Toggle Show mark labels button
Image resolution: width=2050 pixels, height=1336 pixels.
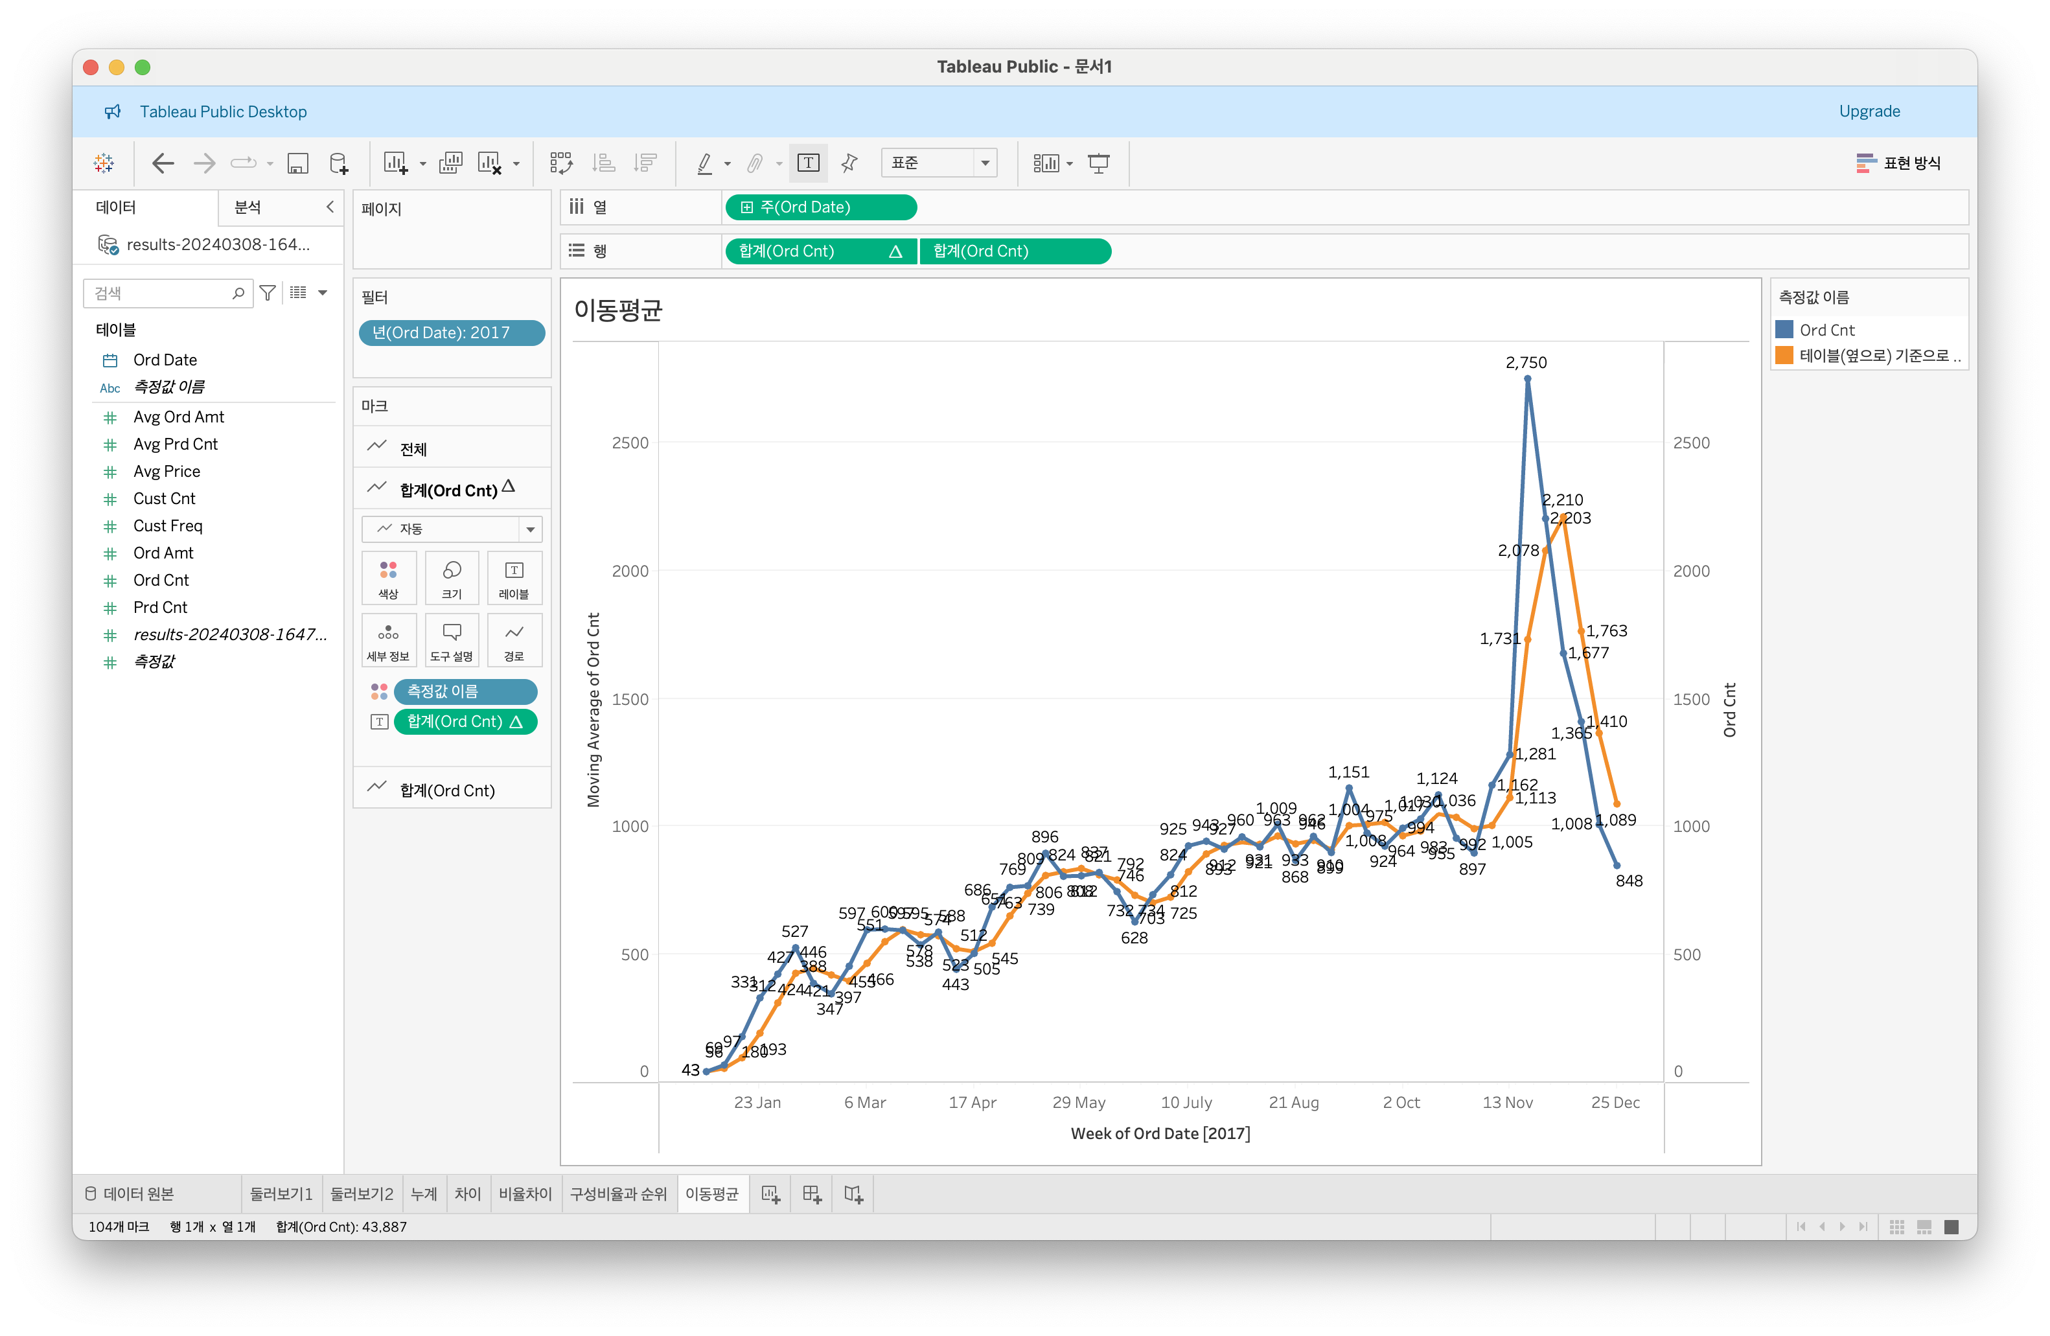[808, 163]
